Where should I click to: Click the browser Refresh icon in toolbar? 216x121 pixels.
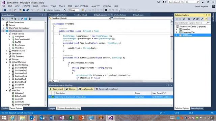[x=64, y=10]
